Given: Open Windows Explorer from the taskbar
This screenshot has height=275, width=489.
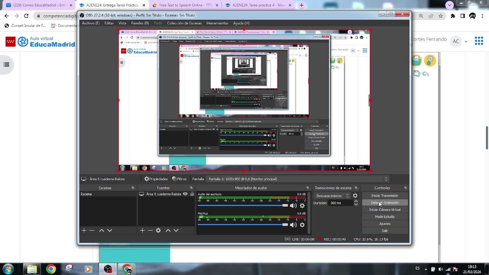Looking at the screenshot, I should click(x=32, y=269).
